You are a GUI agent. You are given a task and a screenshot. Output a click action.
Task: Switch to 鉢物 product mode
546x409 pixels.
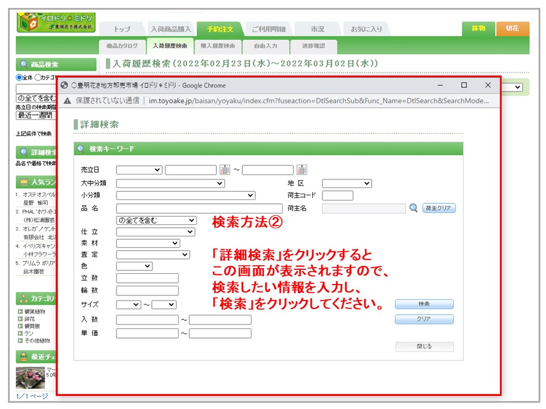pyautogui.click(x=478, y=29)
